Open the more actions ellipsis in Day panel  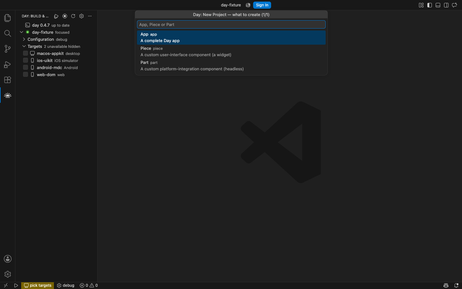tap(90, 16)
